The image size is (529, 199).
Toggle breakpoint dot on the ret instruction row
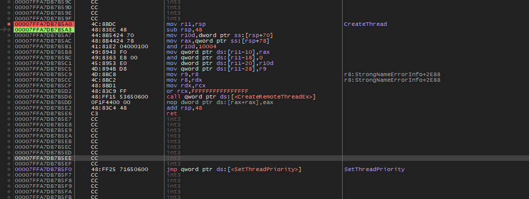coord(9,113)
